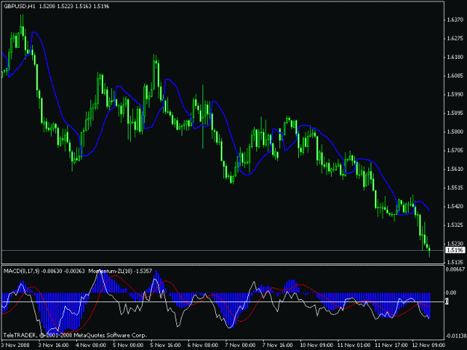Click the 3 Nov 16:00 time label
Screen dimensions: 467x350
[x=53, y=346]
